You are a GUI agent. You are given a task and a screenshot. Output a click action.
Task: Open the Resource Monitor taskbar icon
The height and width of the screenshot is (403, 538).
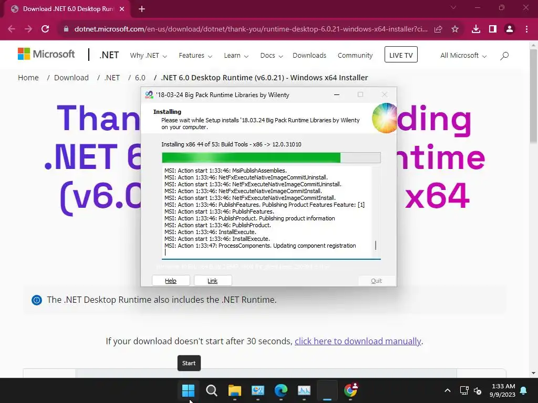[304, 390]
